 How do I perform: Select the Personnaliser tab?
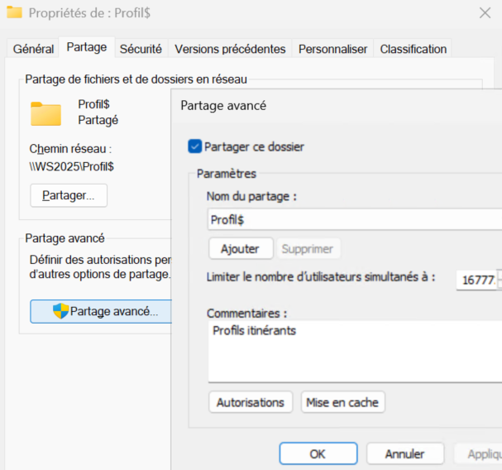pos(332,49)
